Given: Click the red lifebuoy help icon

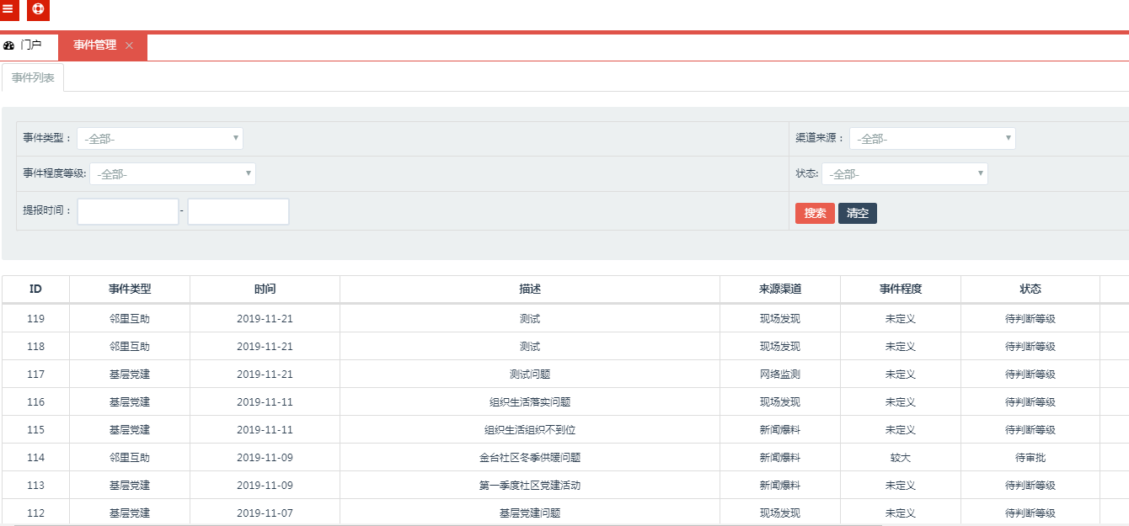Looking at the screenshot, I should 38,9.
